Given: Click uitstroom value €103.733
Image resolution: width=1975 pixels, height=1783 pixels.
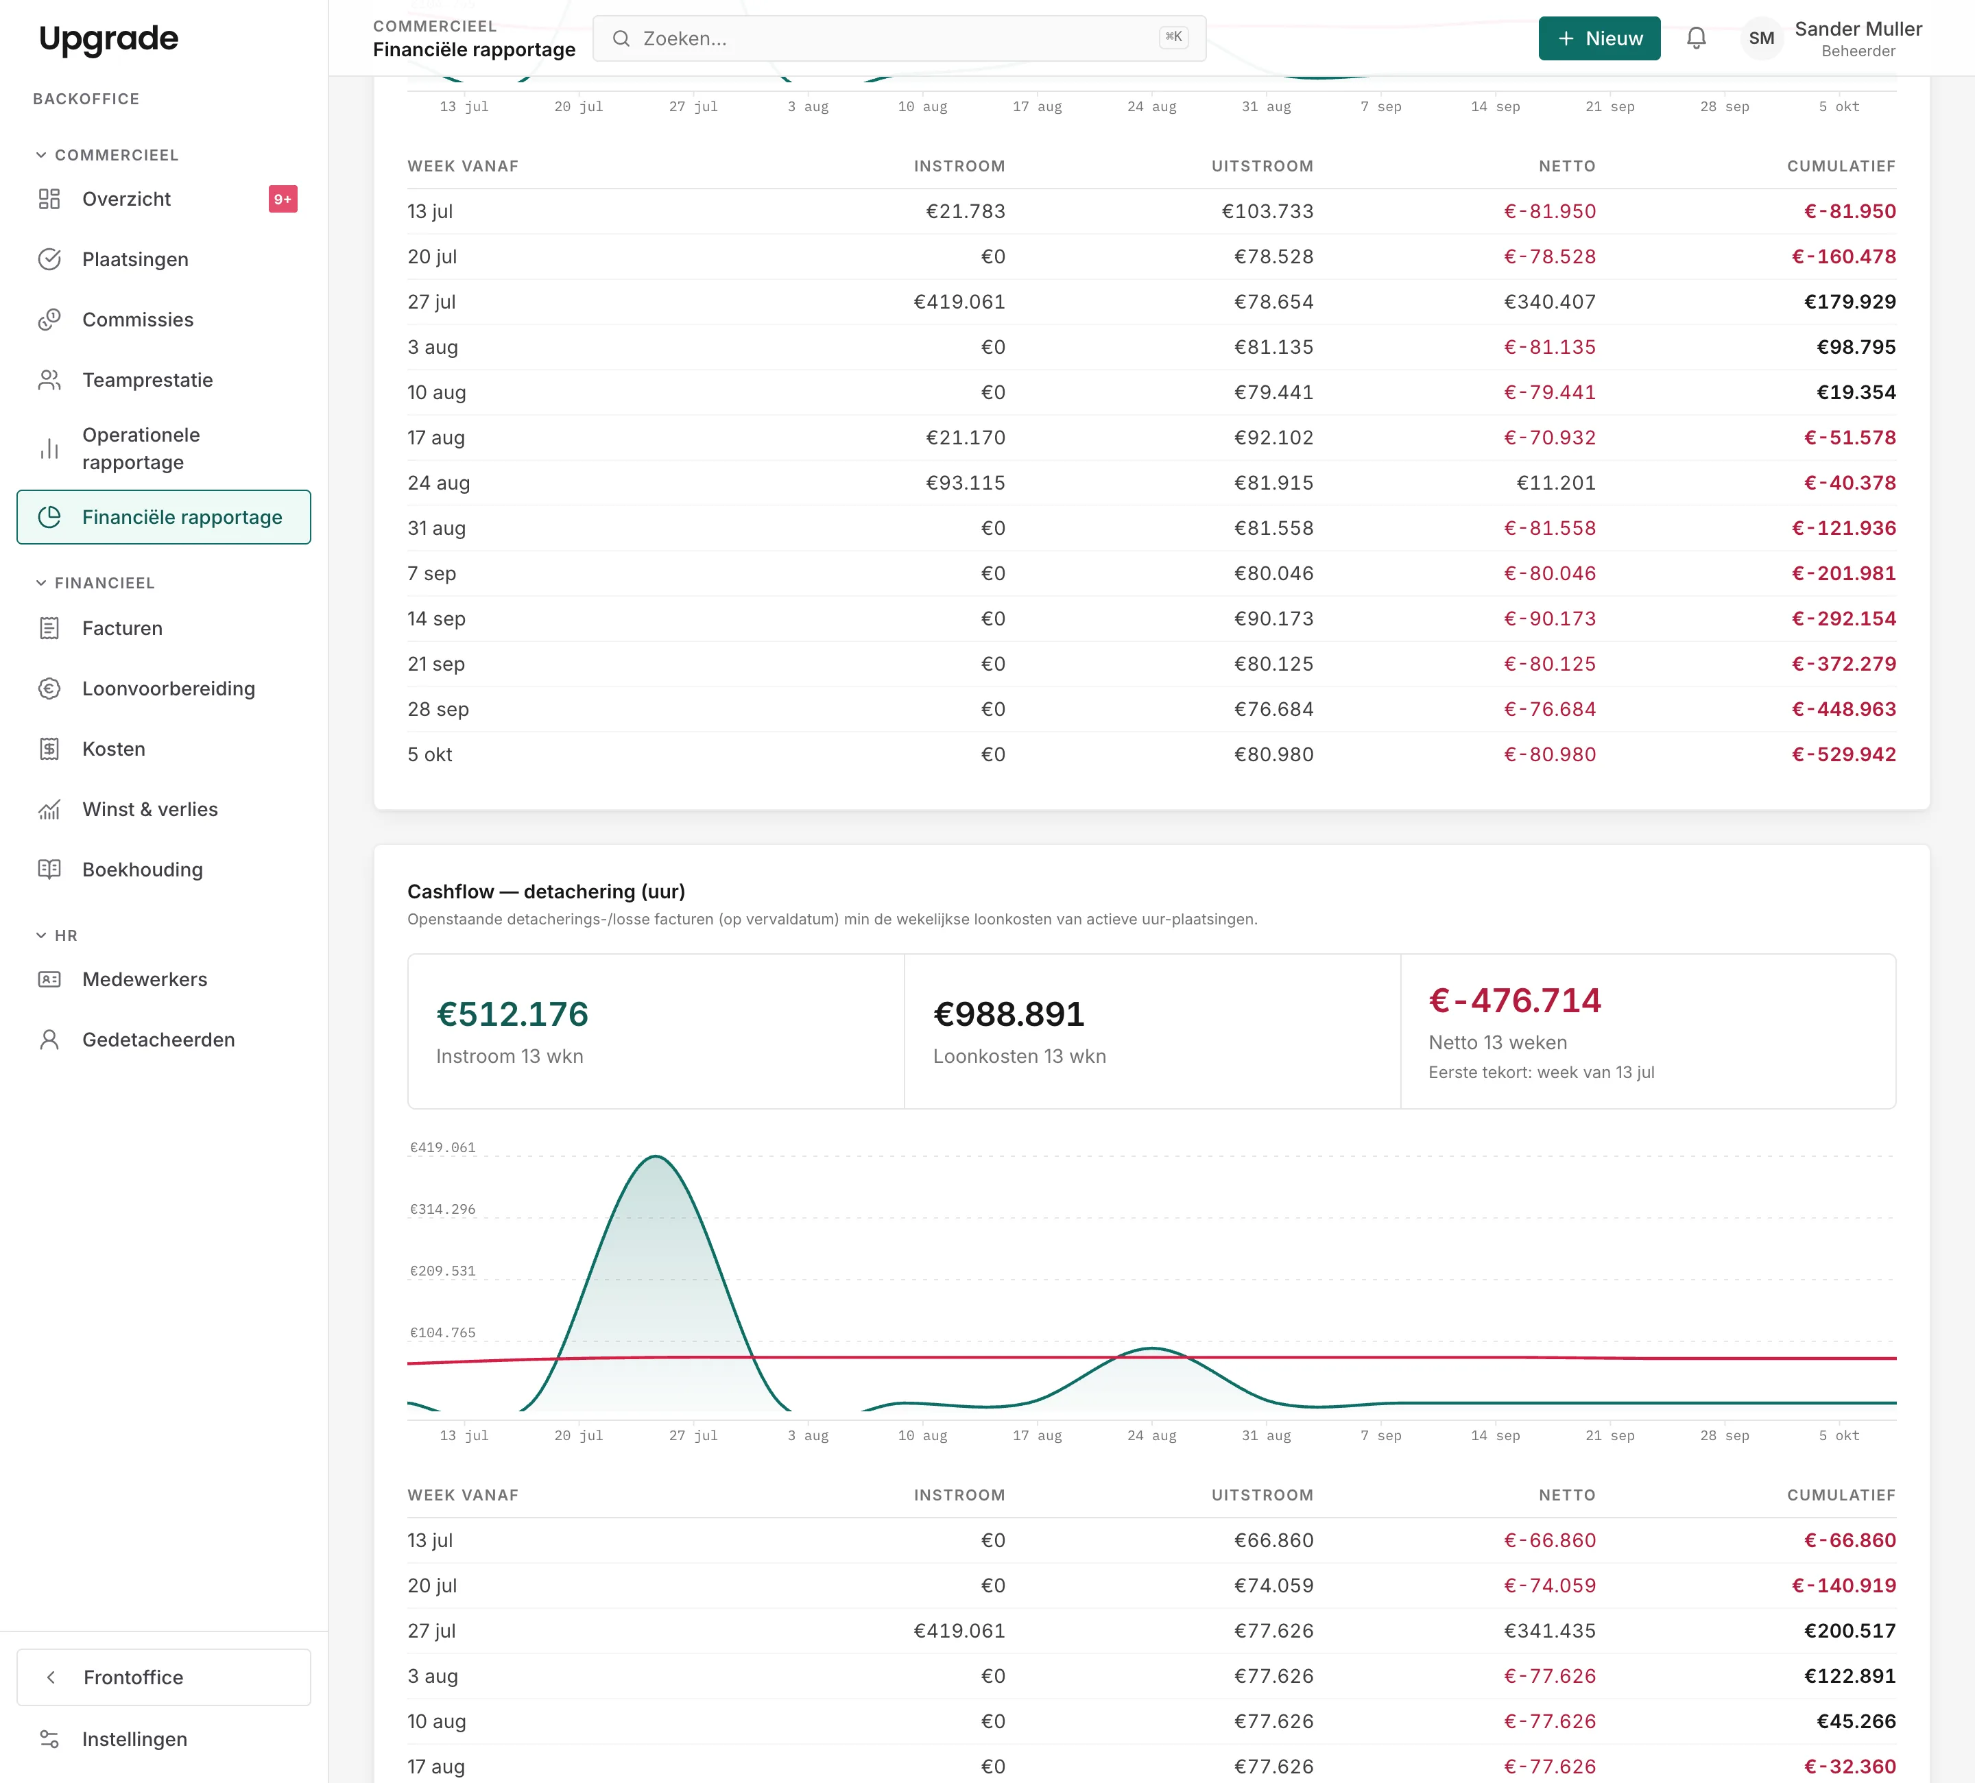Looking at the screenshot, I should [1267, 212].
